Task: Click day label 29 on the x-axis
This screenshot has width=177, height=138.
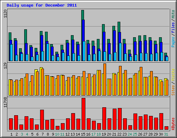Action: (x=156, y=134)
